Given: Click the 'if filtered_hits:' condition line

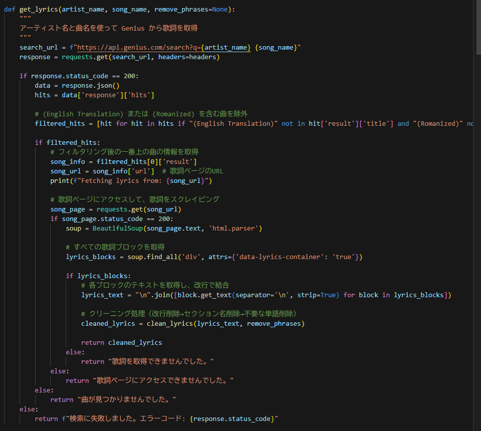Looking at the screenshot, I should tap(67, 142).
